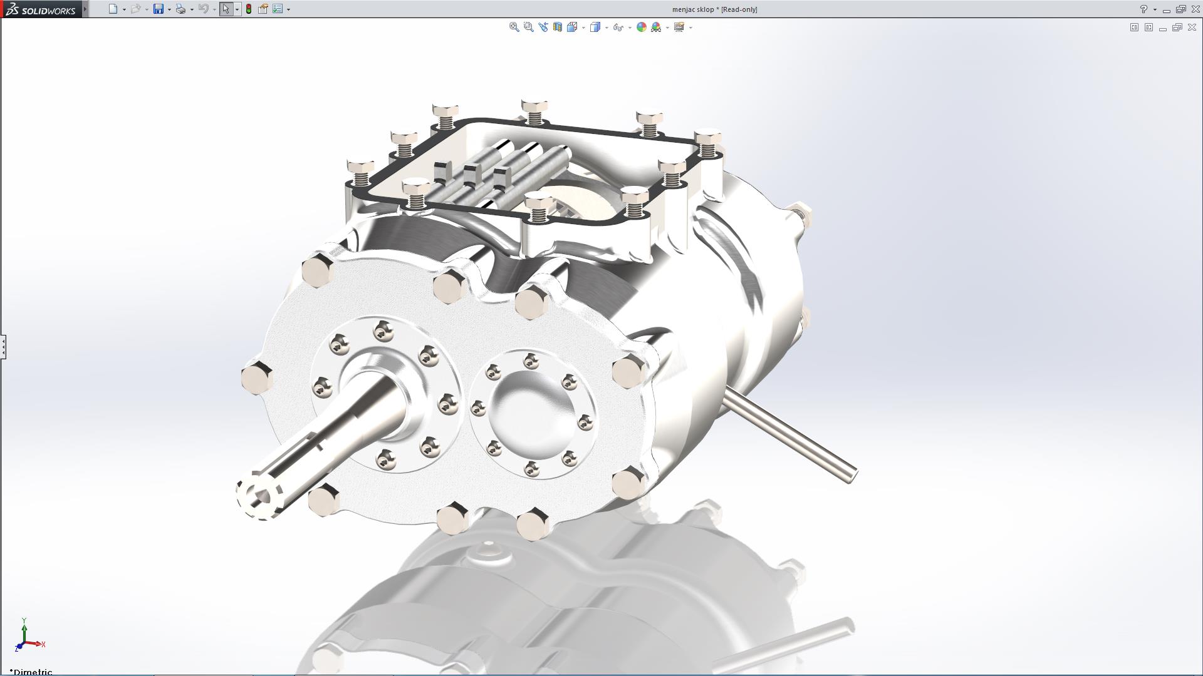Image resolution: width=1203 pixels, height=676 pixels.
Task: Open the Help dropdown arrow
Action: pyautogui.click(x=1155, y=9)
